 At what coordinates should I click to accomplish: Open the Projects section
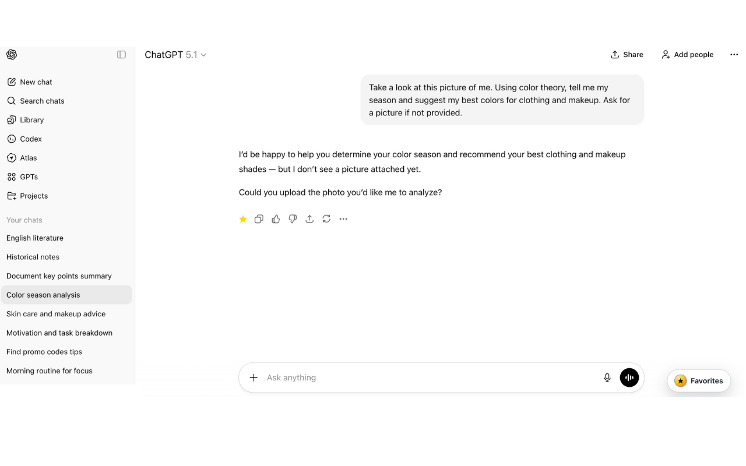pos(33,196)
